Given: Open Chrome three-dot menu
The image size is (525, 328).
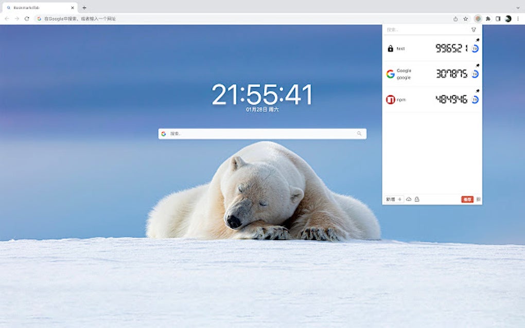Looking at the screenshot, I should [518, 19].
